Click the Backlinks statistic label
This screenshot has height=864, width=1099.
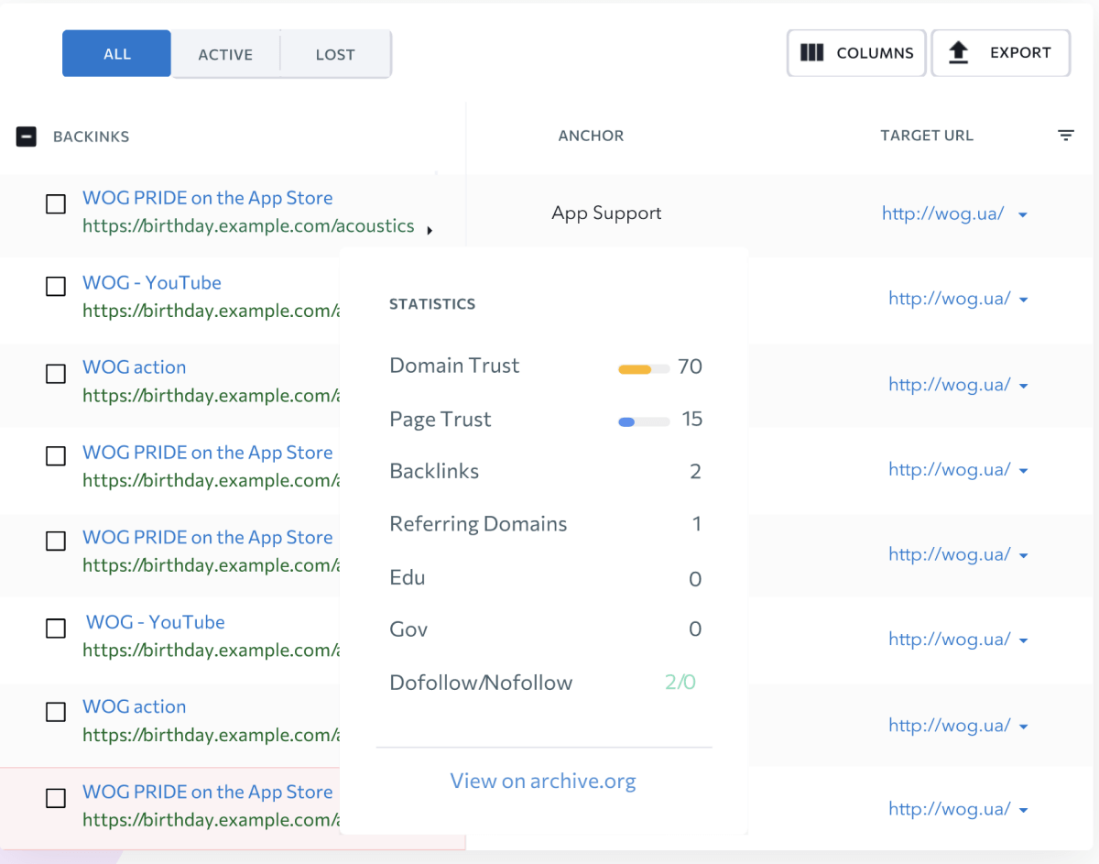click(434, 471)
